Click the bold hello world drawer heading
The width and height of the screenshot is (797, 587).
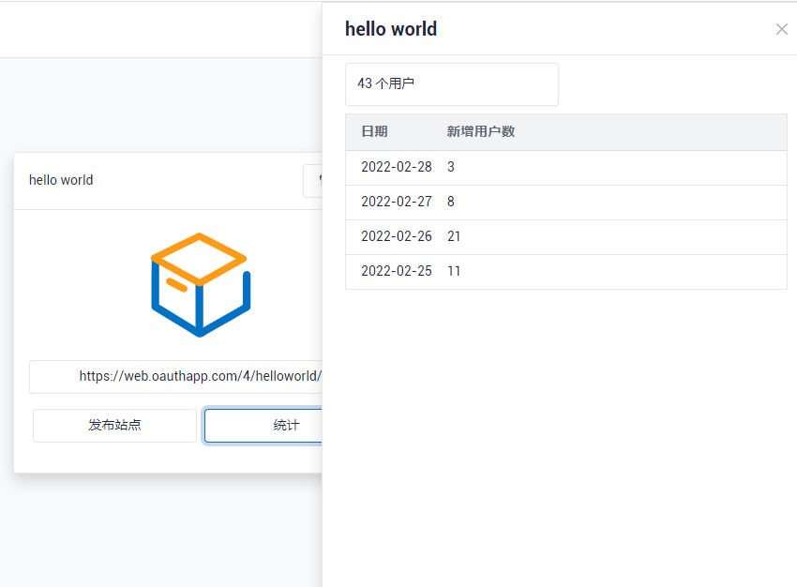click(391, 29)
